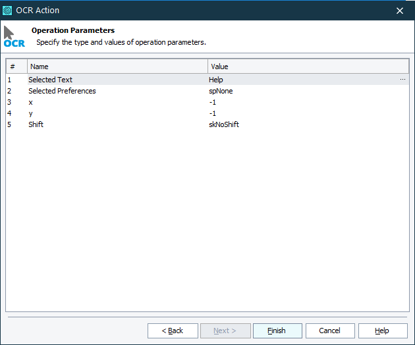Open the skNoShift value for Shift
The height and width of the screenshot is (345, 415).
[x=224, y=124]
